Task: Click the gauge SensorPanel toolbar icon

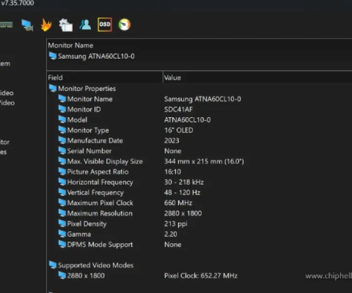Action: pyautogui.click(x=124, y=25)
